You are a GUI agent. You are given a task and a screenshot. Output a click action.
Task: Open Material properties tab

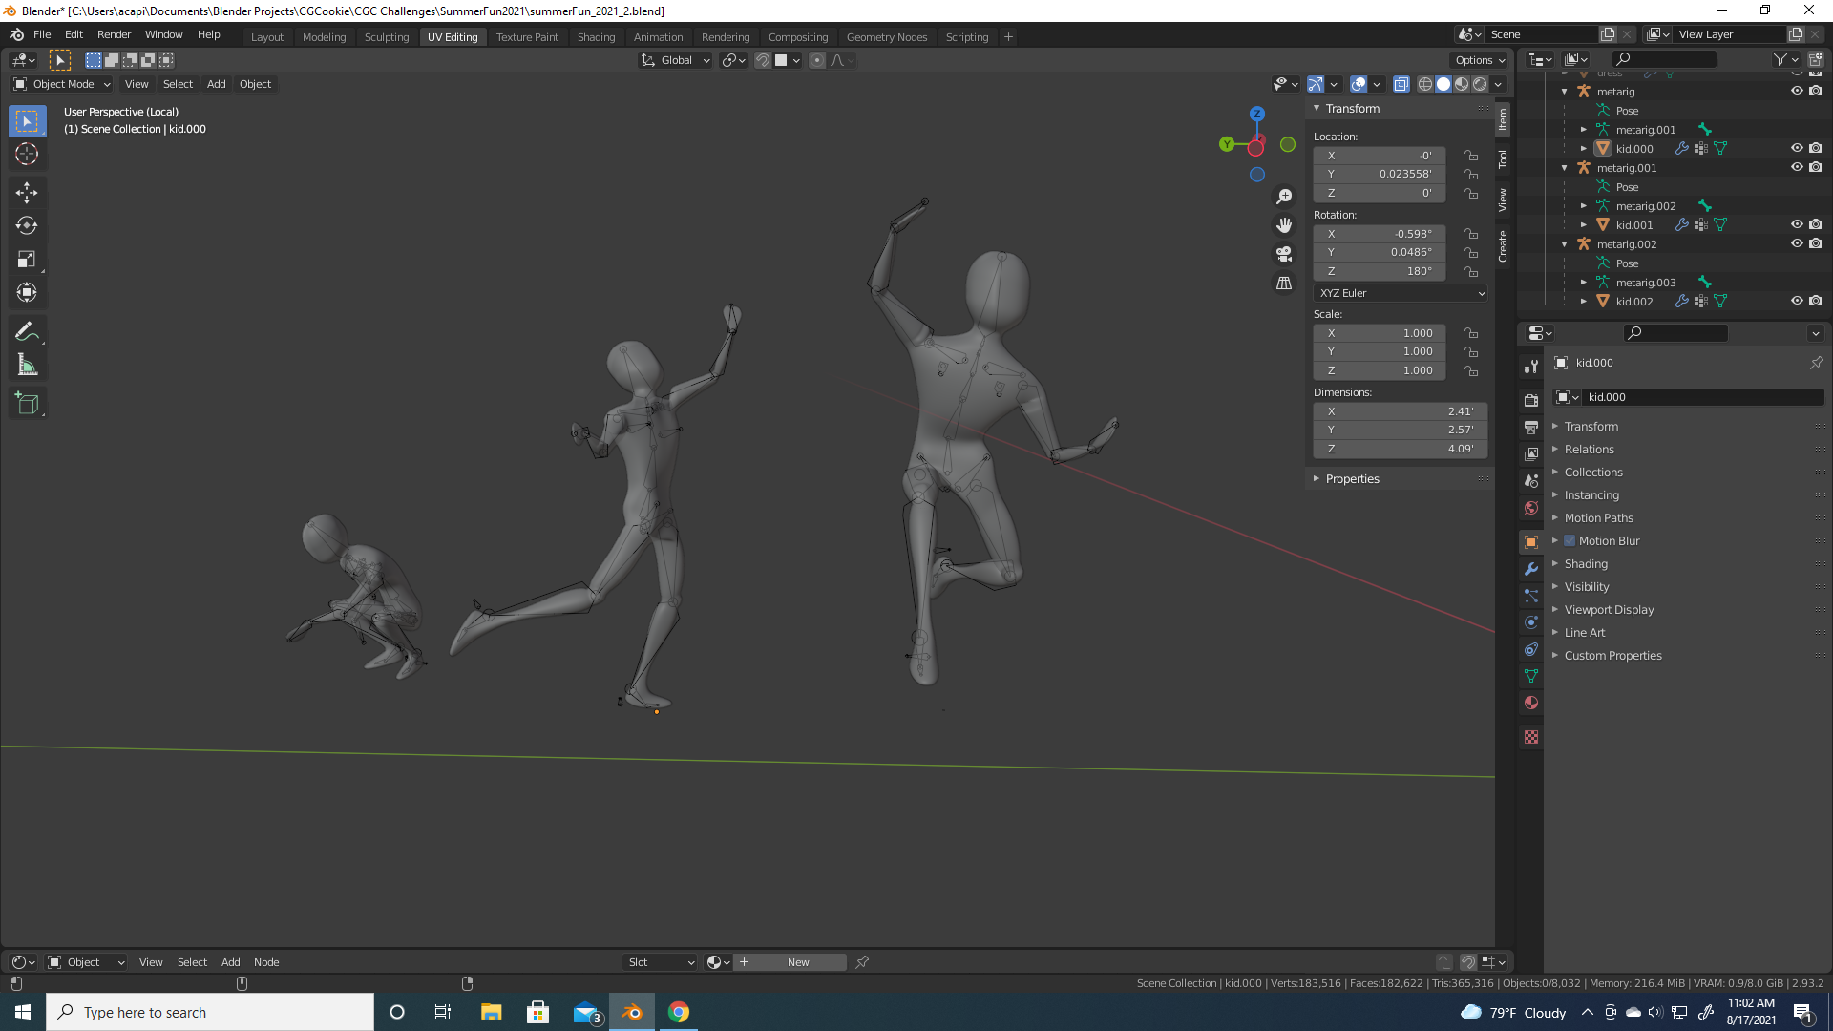1531,703
